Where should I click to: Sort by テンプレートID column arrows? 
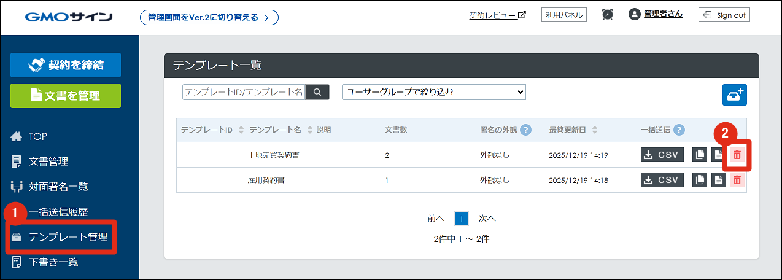(x=241, y=130)
